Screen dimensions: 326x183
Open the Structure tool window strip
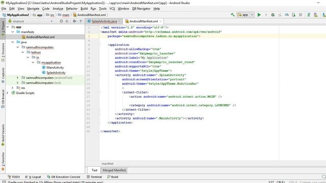click(3, 52)
